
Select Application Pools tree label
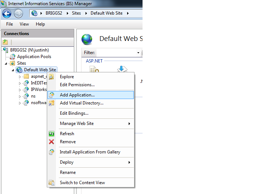click(x=34, y=57)
